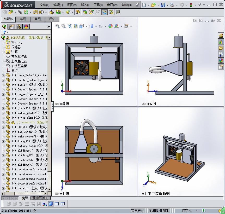Click the Print icon

pos(172,5)
